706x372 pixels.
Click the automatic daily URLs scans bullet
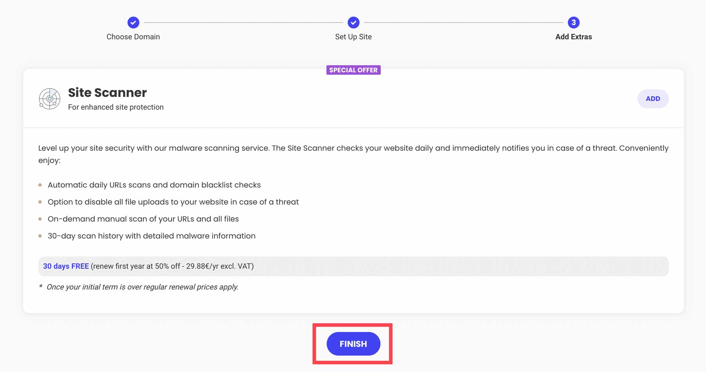[x=154, y=185]
